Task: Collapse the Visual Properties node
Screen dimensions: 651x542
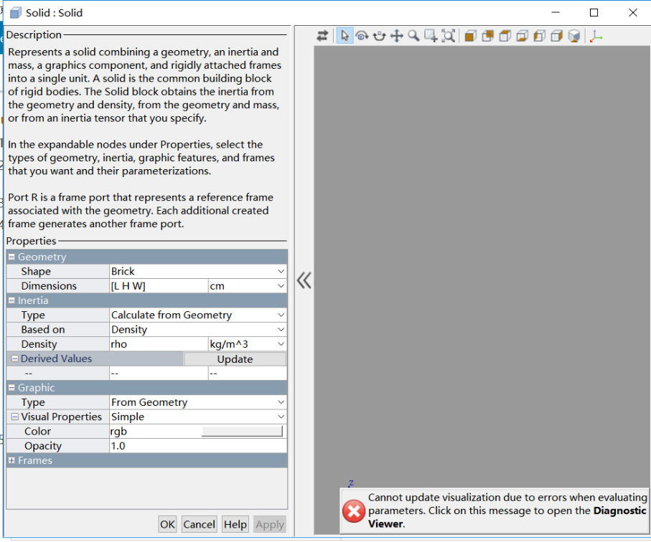Action: (x=15, y=417)
